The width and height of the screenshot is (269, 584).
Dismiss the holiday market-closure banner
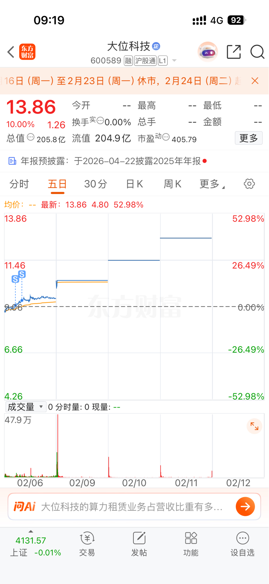255,81
